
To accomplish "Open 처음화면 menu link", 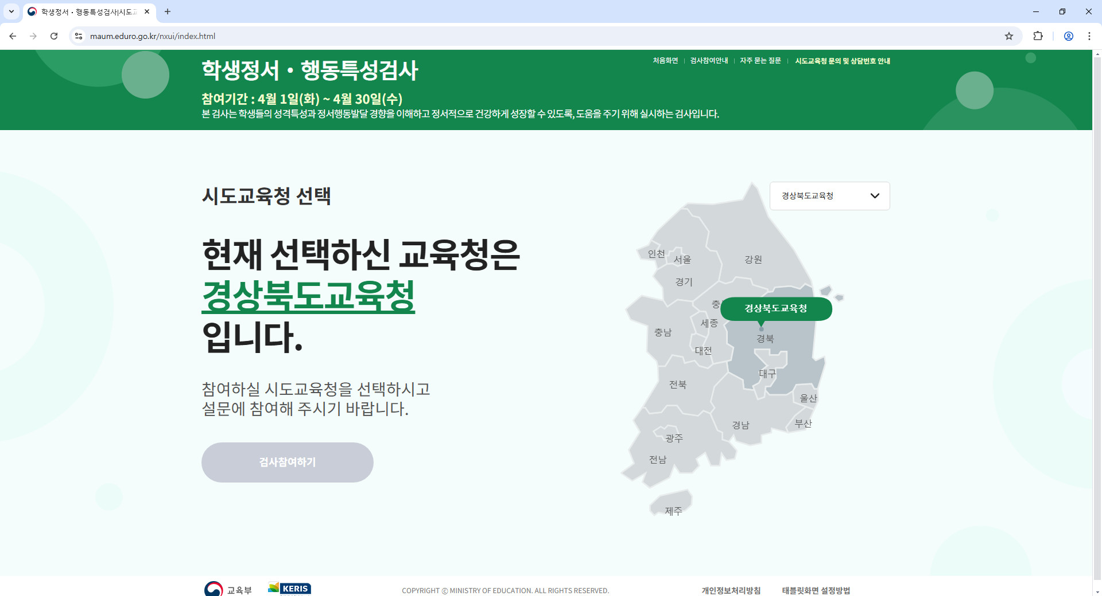I will [x=665, y=61].
